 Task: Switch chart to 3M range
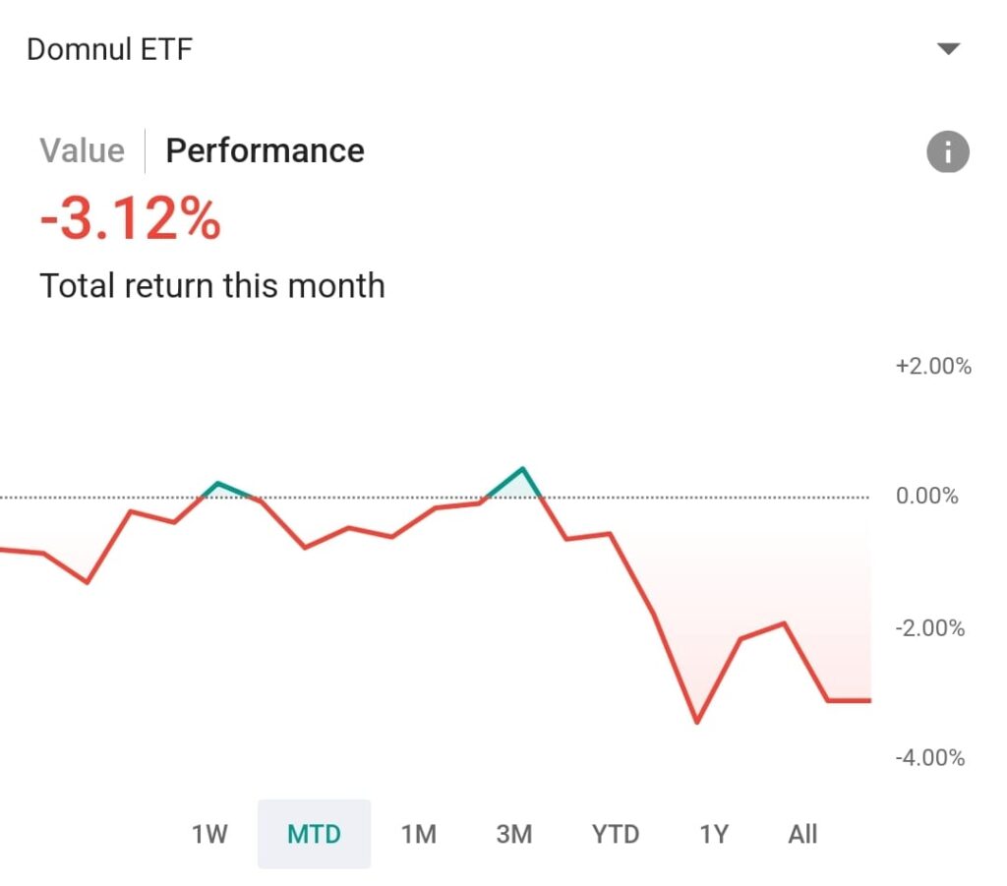[513, 835]
